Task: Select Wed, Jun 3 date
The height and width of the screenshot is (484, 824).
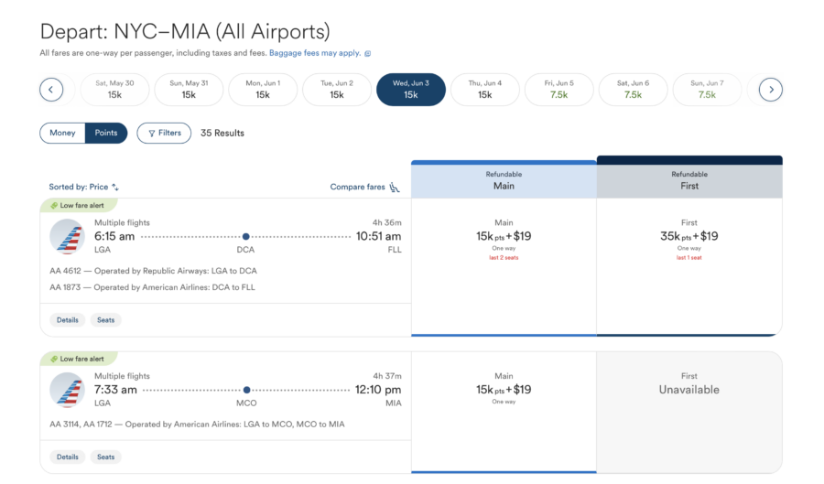Action: pyautogui.click(x=411, y=90)
